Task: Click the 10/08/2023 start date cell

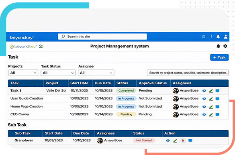Action: (x=79, y=114)
